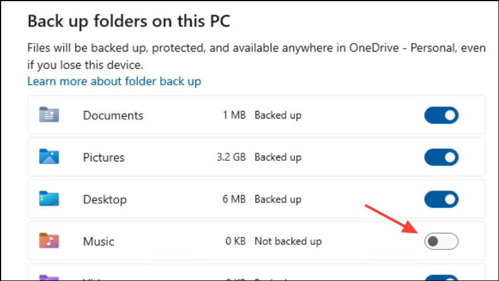This screenshot has height=281, width=499.
Task: Click the 3.2 GB size of Pictures
Action: coord(231,157)
